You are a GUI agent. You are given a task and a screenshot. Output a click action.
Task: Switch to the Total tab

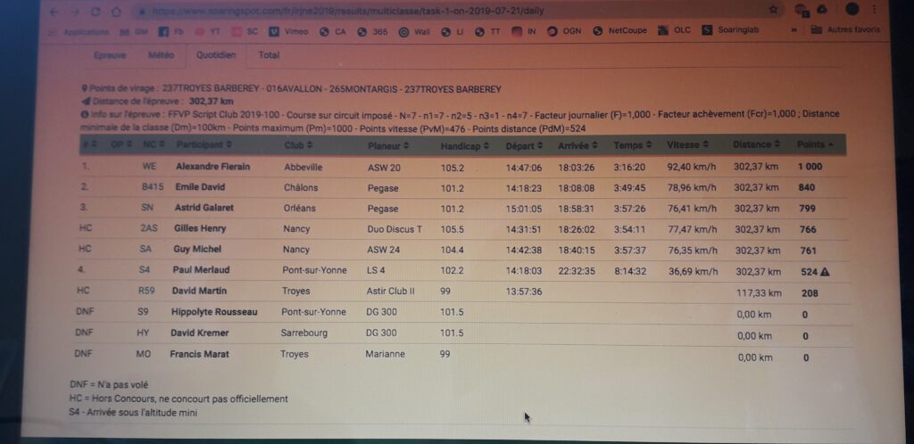pyautogui.click(x=269, y=54)
